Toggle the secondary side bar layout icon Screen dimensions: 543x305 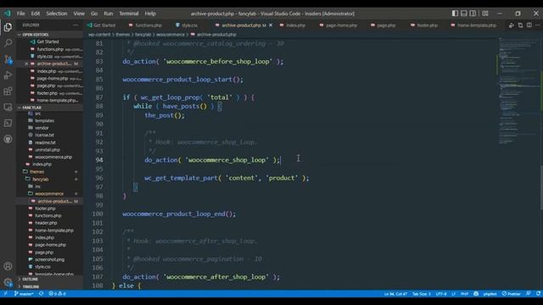pos(473,14)
